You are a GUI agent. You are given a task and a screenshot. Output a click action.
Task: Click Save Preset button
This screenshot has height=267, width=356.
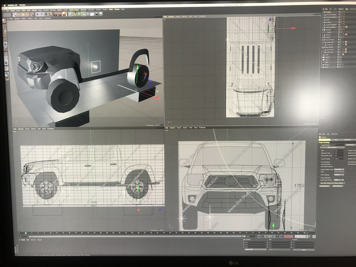(338, 186)
